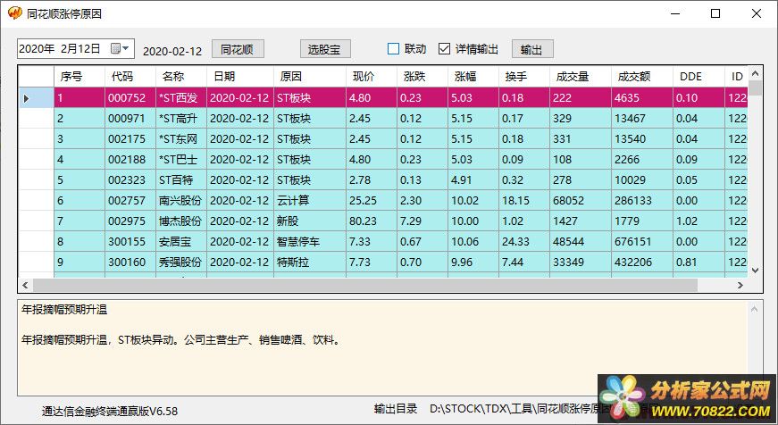The width and height of the screenshot is (778, 425).
Task: Sort by the DDE column header
Action: click(x=699, y=77)
